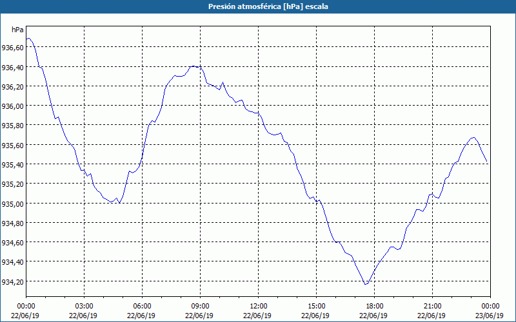
Task: Click the 934,20 axis value
Action: 12,282
